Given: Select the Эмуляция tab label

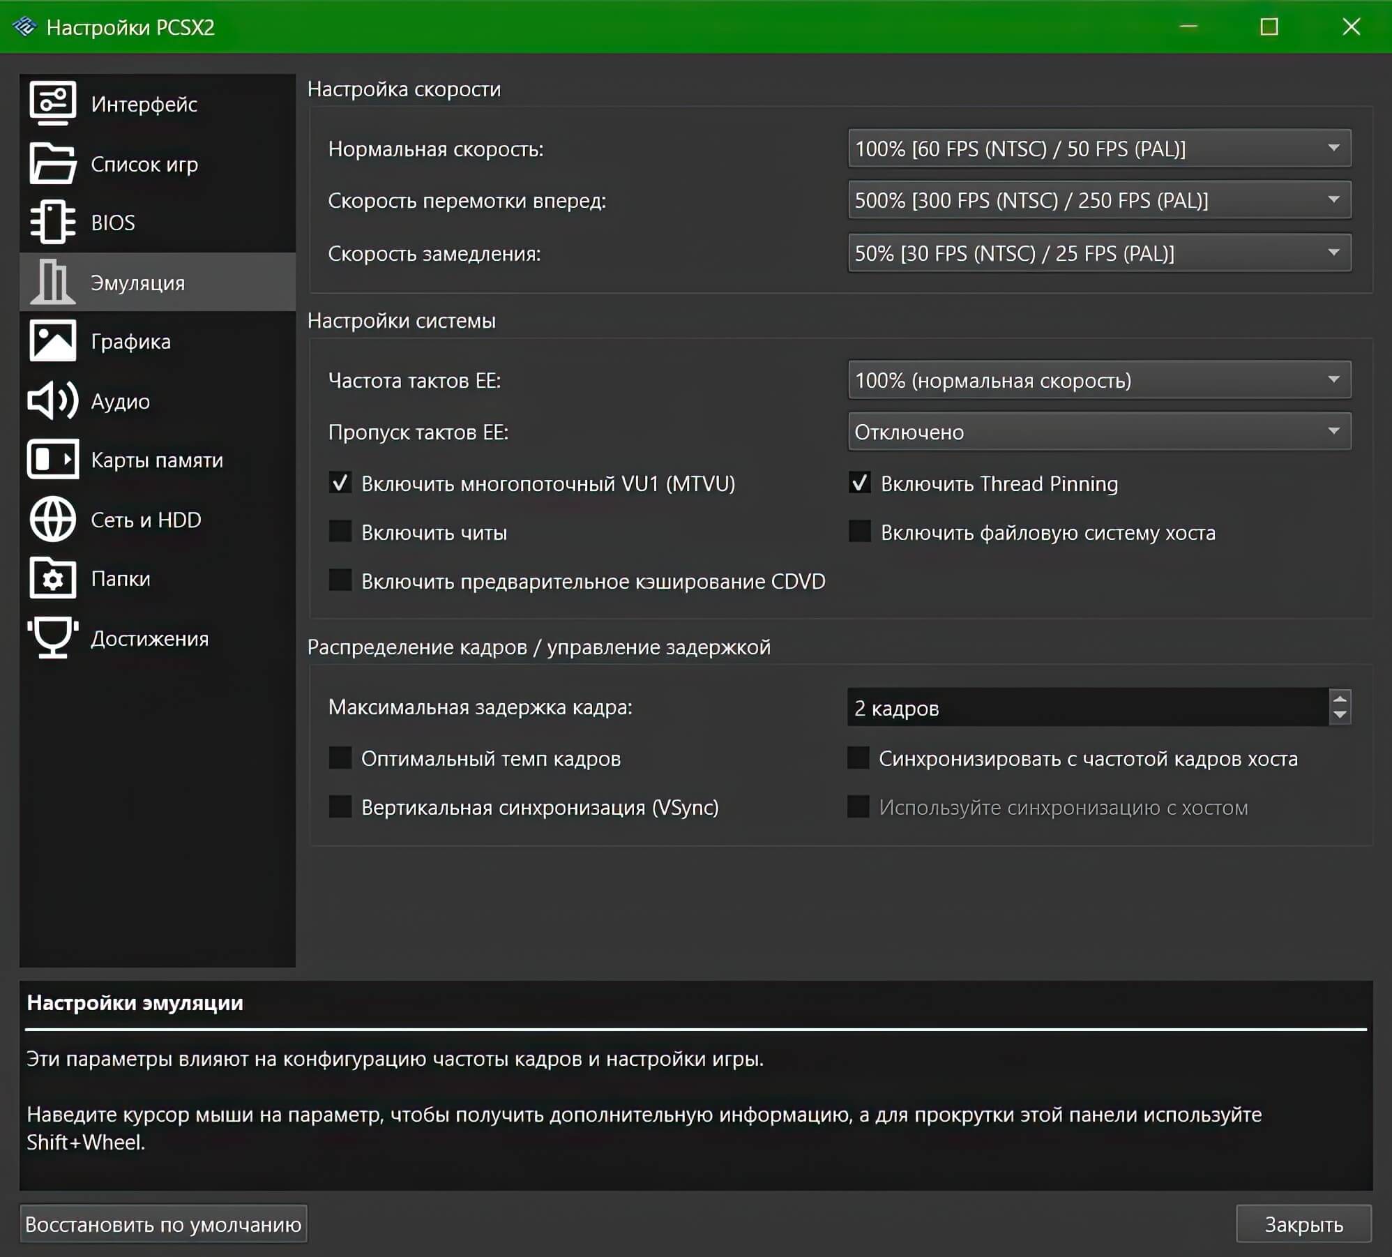Looking at the screenshot, I should point(138,283).
